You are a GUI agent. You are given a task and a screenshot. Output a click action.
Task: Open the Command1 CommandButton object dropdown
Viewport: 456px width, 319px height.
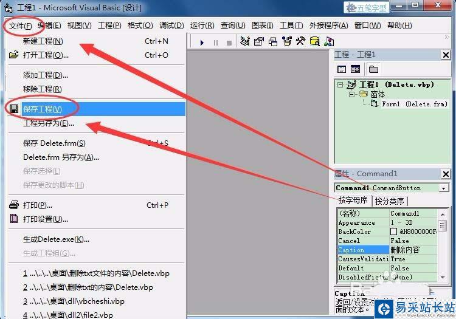click(443, 188)
